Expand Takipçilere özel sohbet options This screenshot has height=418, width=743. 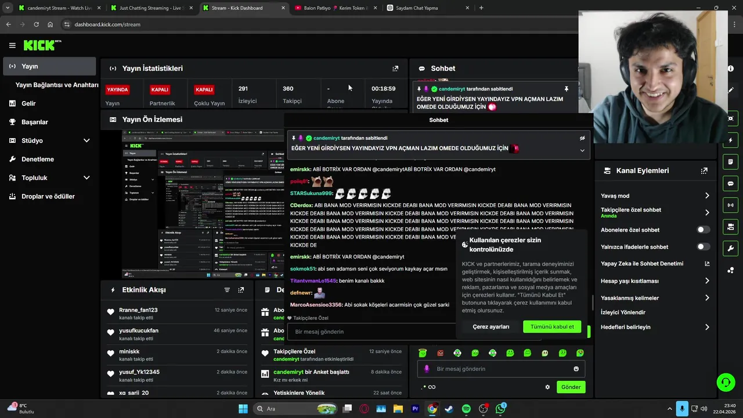707,212
